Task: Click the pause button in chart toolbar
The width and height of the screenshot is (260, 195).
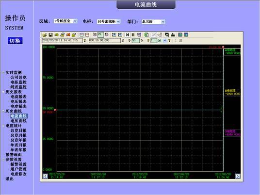Action: tap(133, 35)
